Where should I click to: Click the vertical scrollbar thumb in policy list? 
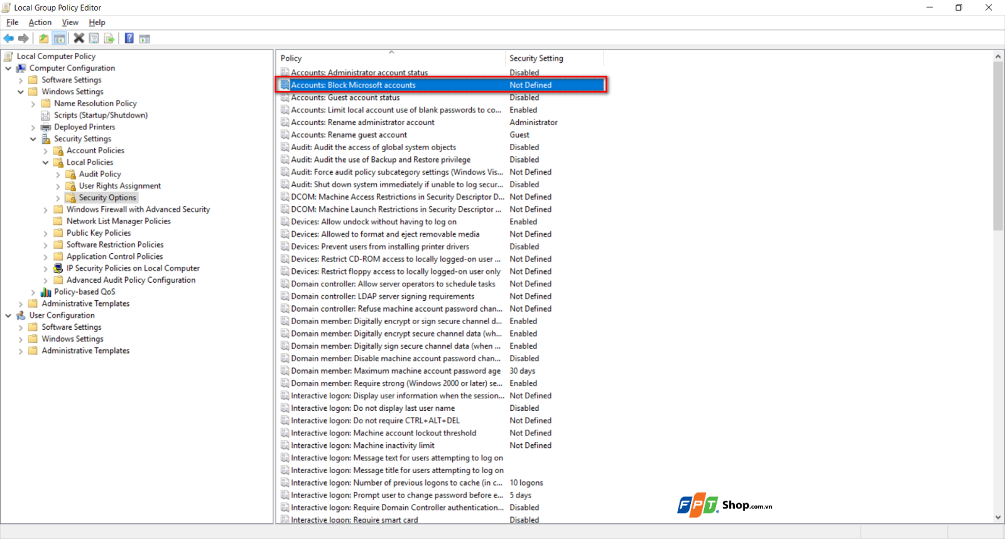998,146
